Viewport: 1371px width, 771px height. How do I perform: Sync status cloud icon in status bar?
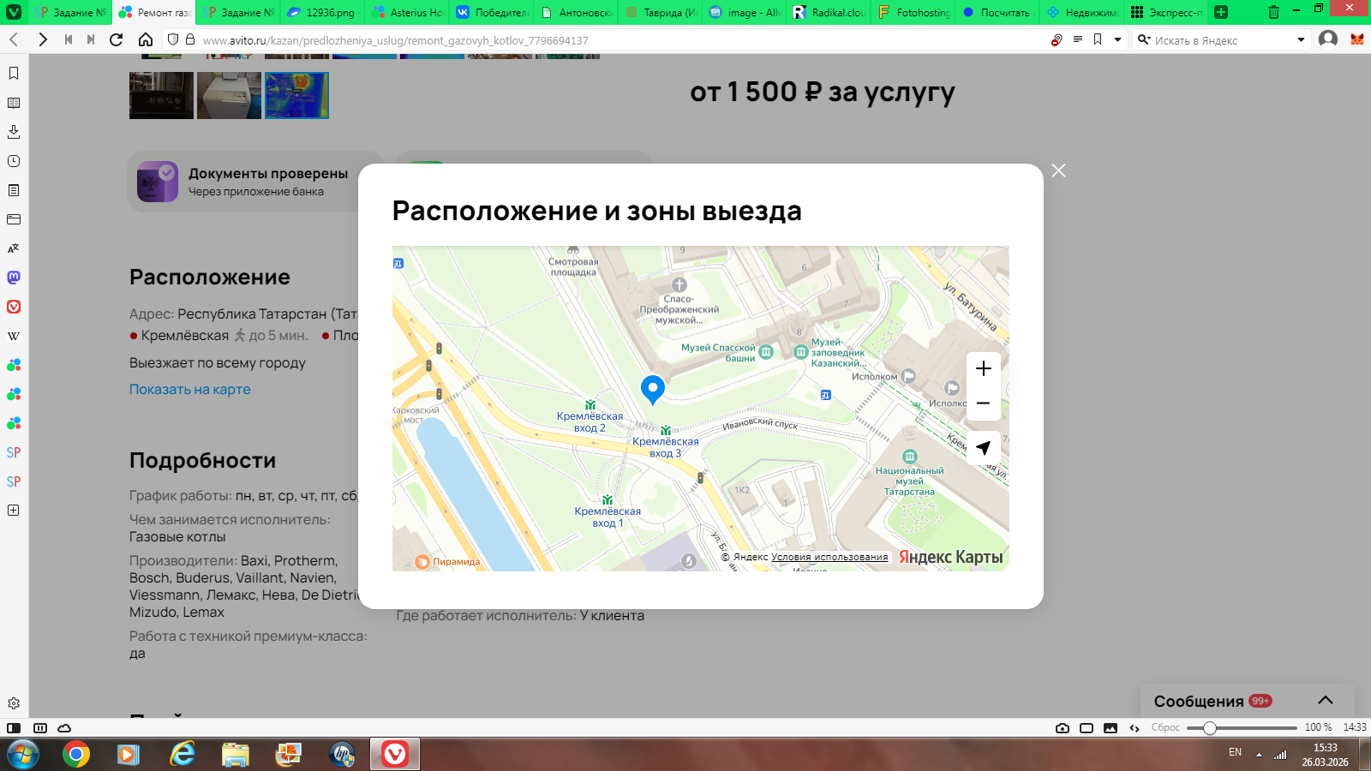point(64,728)
